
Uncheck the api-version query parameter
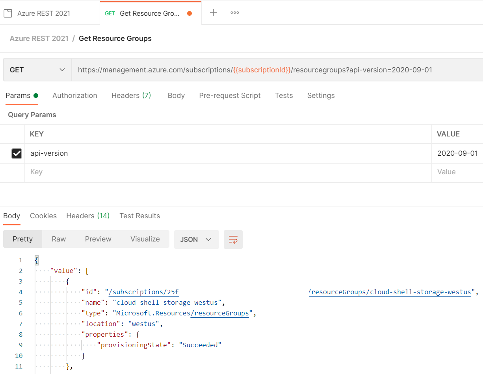click(x=17, y=153)
